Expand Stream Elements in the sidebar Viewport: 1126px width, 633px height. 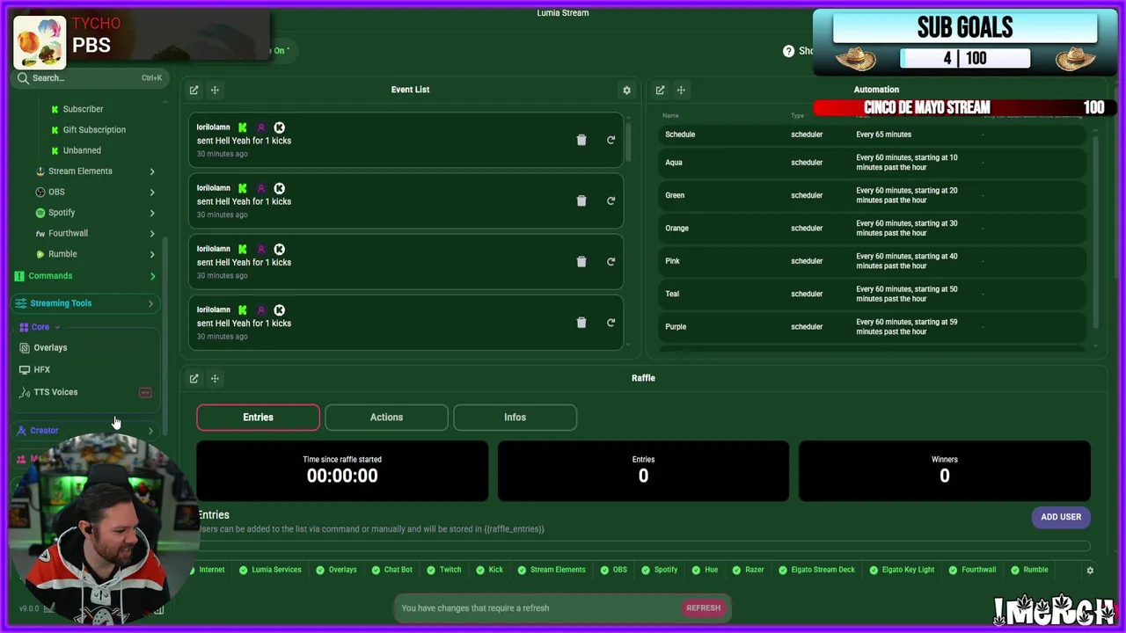(x=151, y=171)
